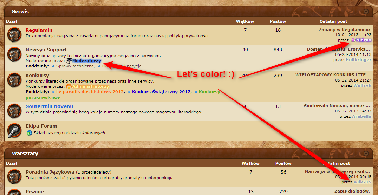
Task: Click bullet icon before Konkursy pozaserwisowe
Action: pyautogui.click(x=196, y=92)
